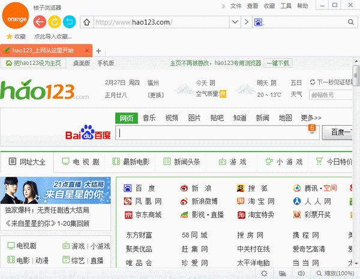This screenshot has width=360, height=279.
Task: Click the page scrollbar up arrow
Action: (x=356, y=61)
